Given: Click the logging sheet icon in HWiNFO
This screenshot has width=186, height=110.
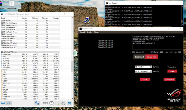Looking at the screenshot, I should pos(58,103).
